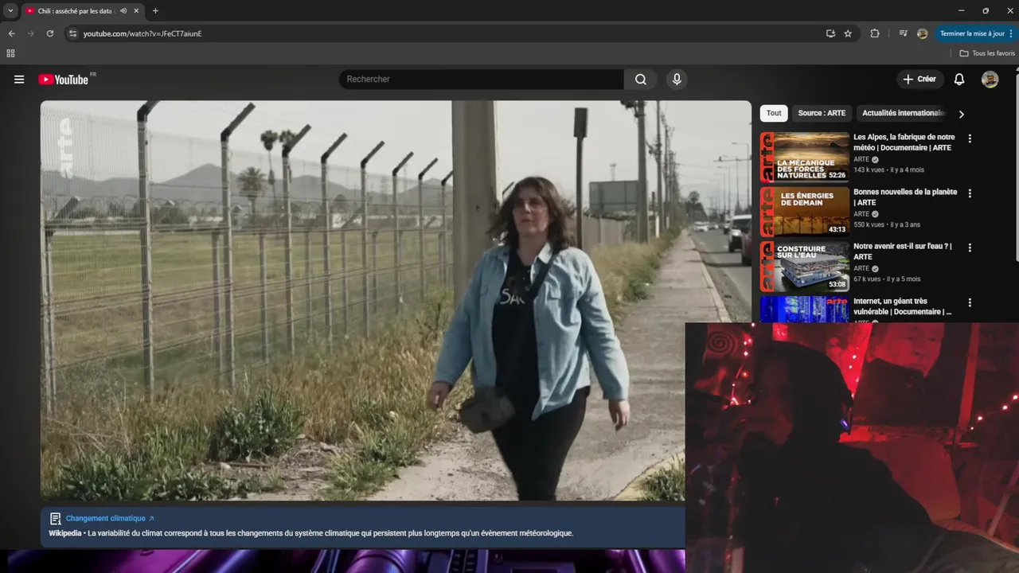The height and width of the screenshot is (573, 1019).
Task: Open the Tous les favoris bookmarks folder
Action: point(987,53)
